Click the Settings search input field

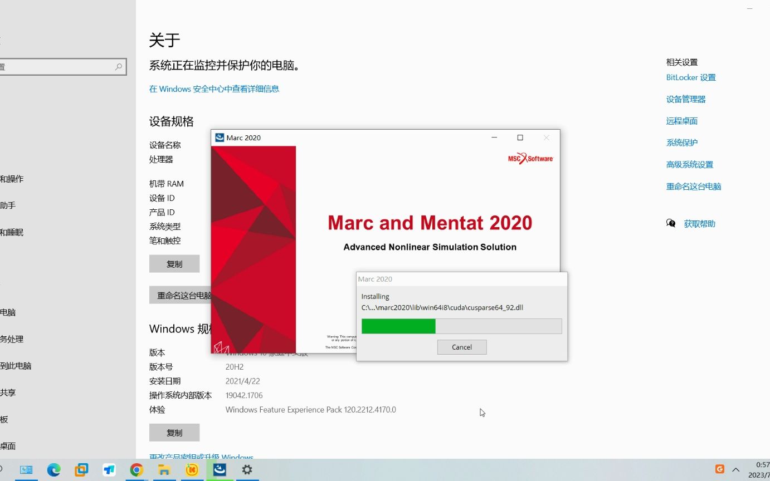(x=63, y=67)
